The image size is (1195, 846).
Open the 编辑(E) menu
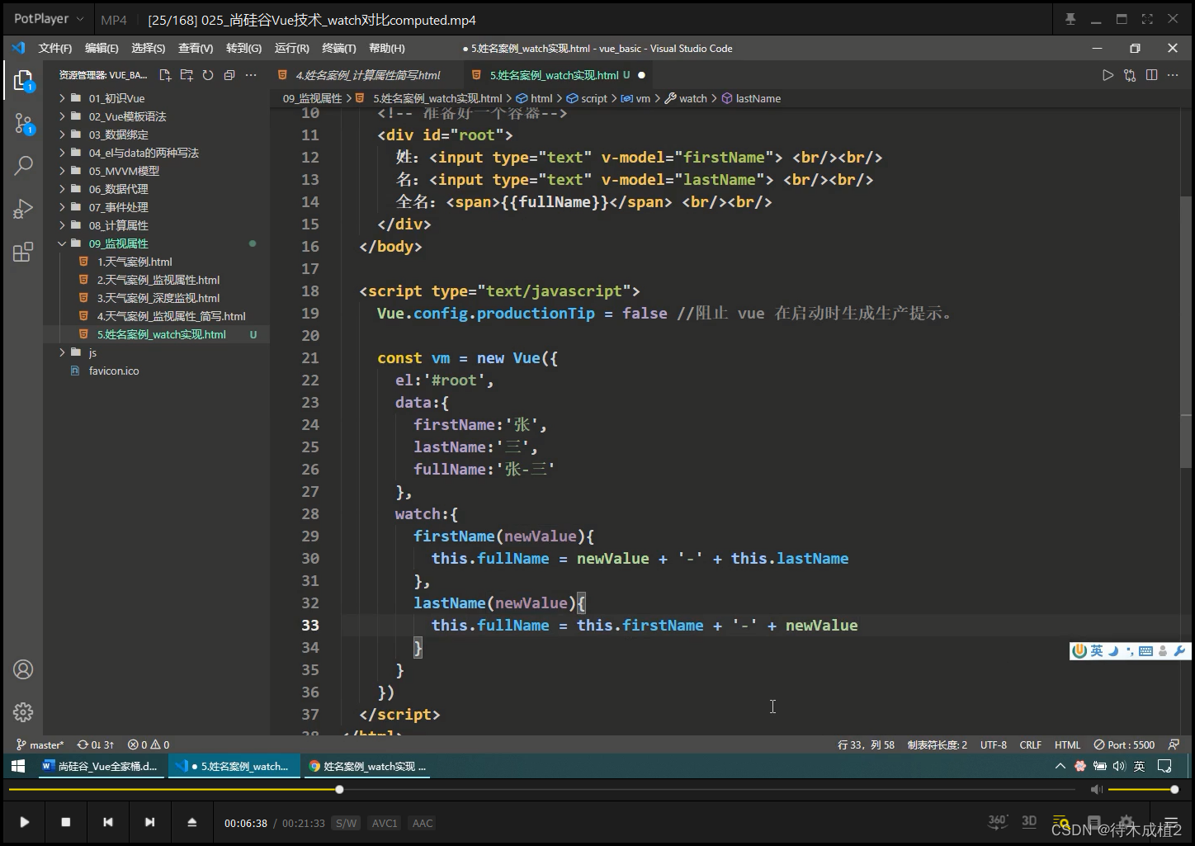coord(102,48)
